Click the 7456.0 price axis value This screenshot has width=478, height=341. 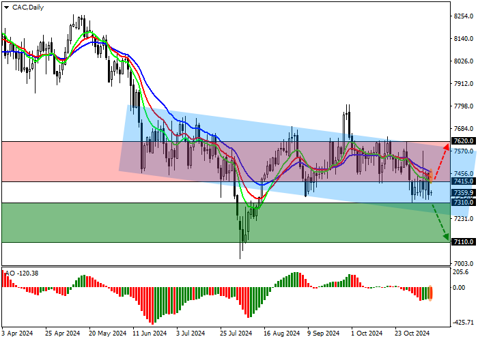click(x=464, y=173)
